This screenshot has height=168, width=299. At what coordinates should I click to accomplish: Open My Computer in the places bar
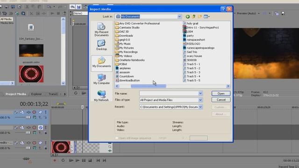102,79
